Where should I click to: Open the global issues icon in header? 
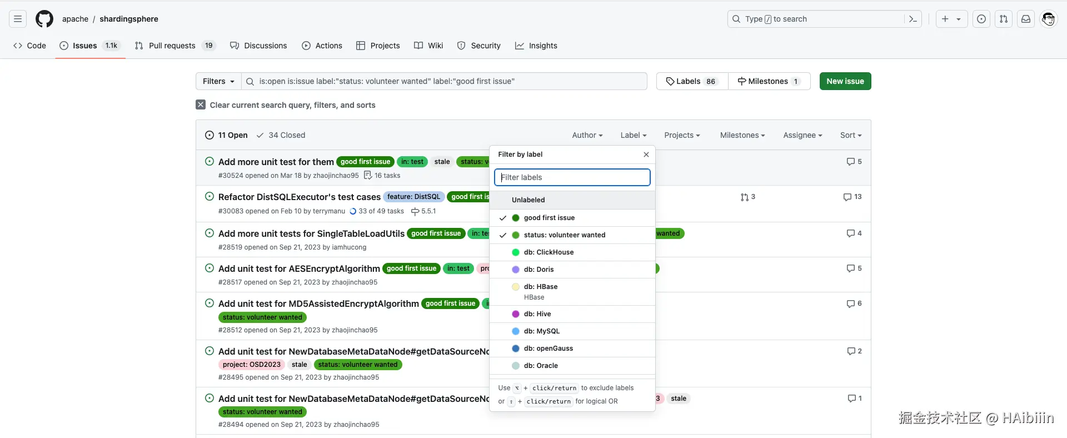pos(981,19)
